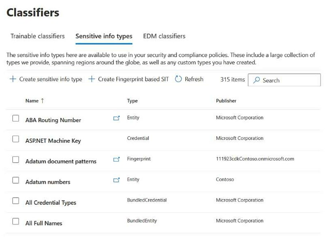Open Adatum numbers pop-out icon
The image size is (328, 239).
tap(116, 180)
